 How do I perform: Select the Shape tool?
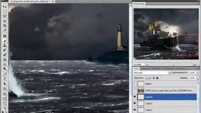click(x=5, y=89)
